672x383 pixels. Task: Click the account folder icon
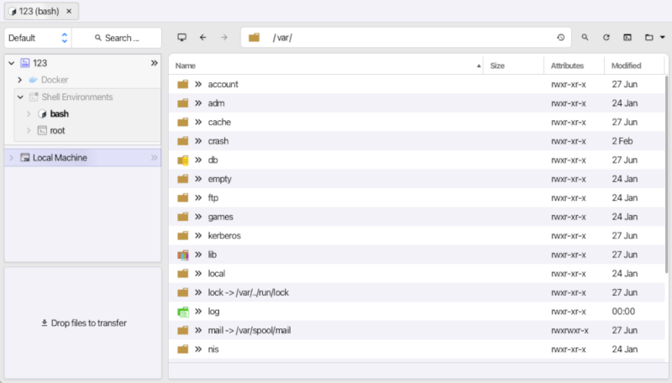click(183, 84)
